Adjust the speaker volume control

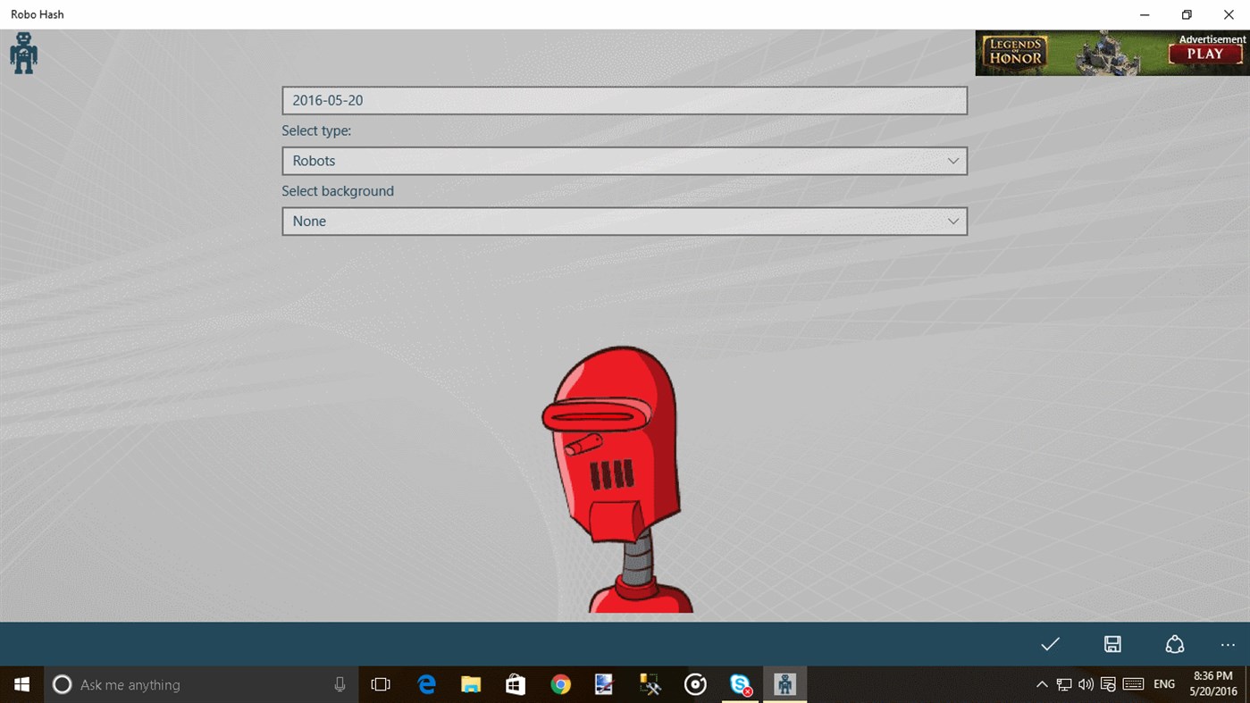pos(1086,684)
